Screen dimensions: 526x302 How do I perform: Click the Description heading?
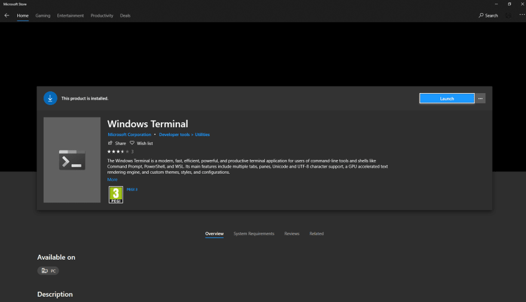pos(54,294)
